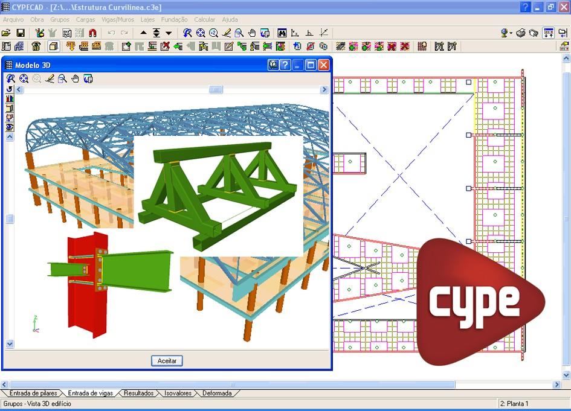Image resolution: width=571 pixels, height=411 pixels.
Task: Click the green left arrow move icon
Action: coord(178,46)
